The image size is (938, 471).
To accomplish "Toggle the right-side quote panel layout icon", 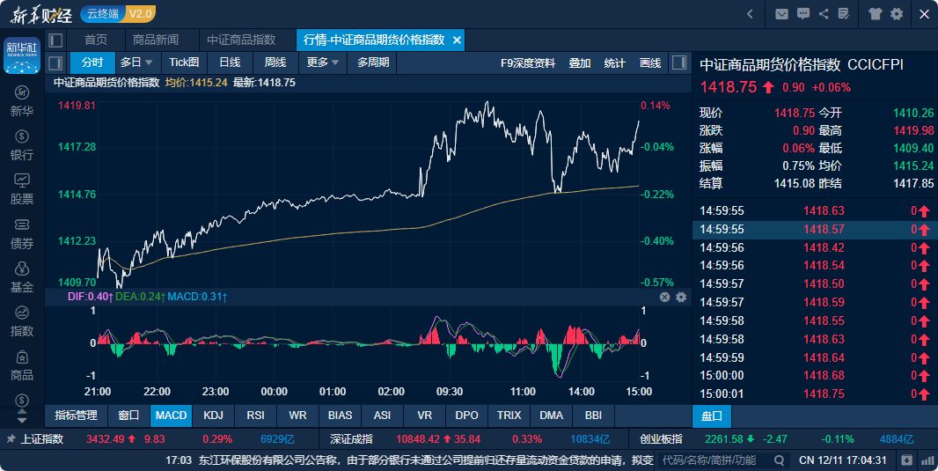I will 678,63.
